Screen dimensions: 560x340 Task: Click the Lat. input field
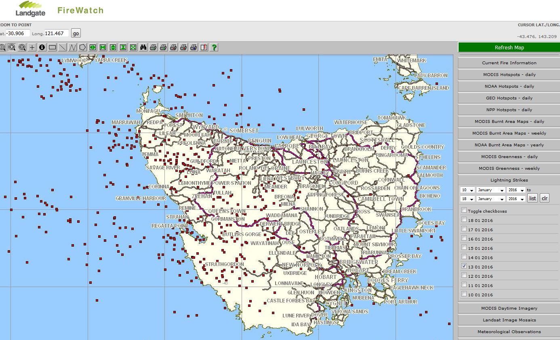(18, 33)
